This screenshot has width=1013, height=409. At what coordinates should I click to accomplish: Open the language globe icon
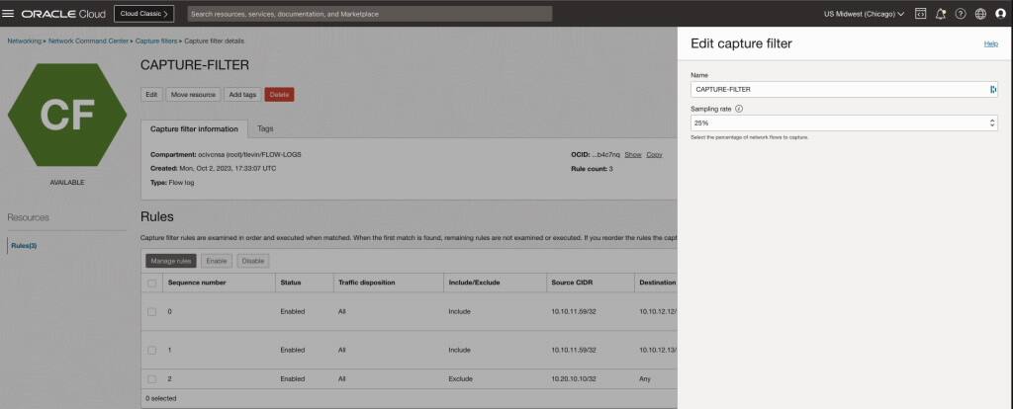click(980, 14)
